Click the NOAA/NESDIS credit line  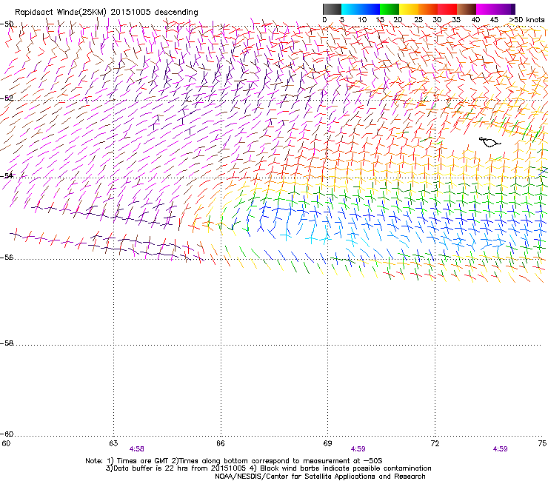(320, 477)
